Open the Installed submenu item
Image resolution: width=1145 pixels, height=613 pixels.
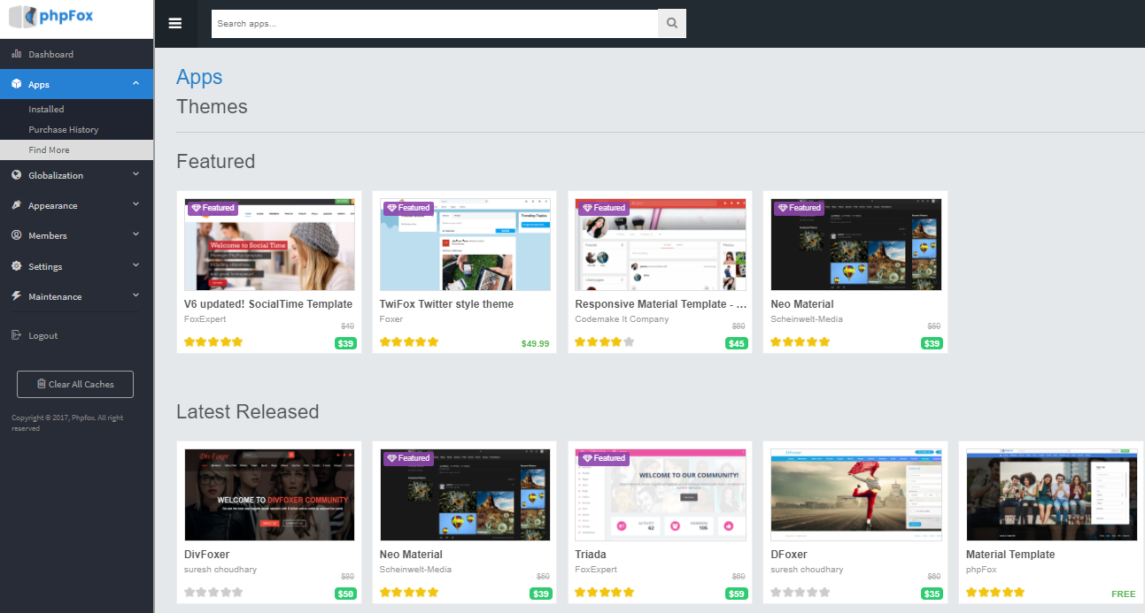(x=46, y=109)
